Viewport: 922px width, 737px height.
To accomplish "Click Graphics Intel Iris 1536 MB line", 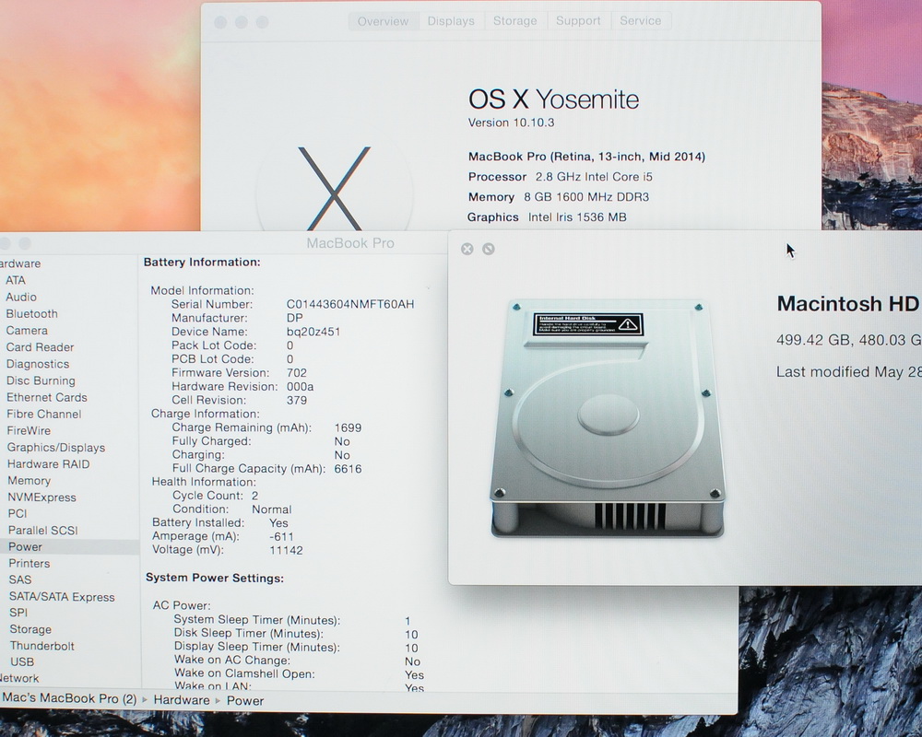I will click(x=547, y=217).
